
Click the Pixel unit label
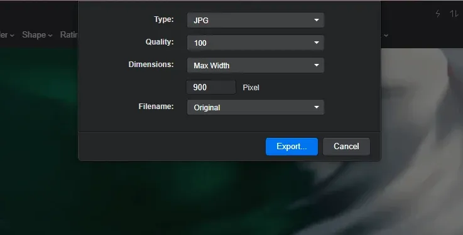tap(251, 88)
